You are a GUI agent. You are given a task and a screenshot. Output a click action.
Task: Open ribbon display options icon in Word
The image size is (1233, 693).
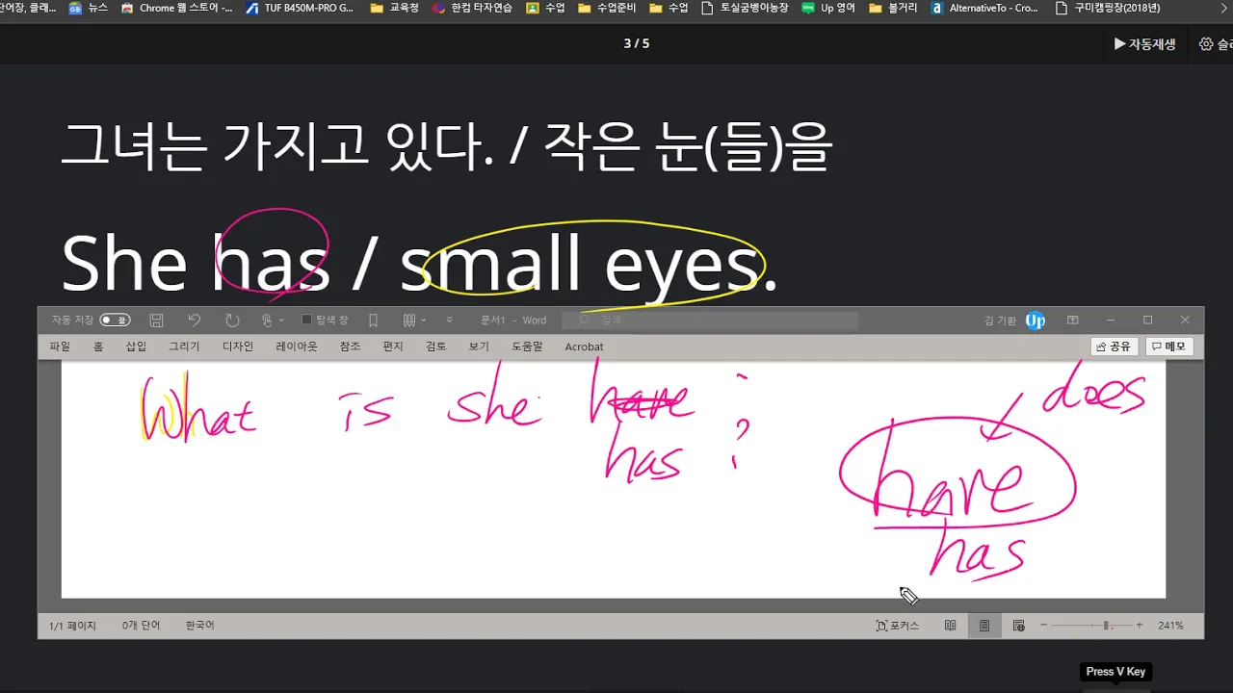pyautogui.click(x=1072, y=320)
